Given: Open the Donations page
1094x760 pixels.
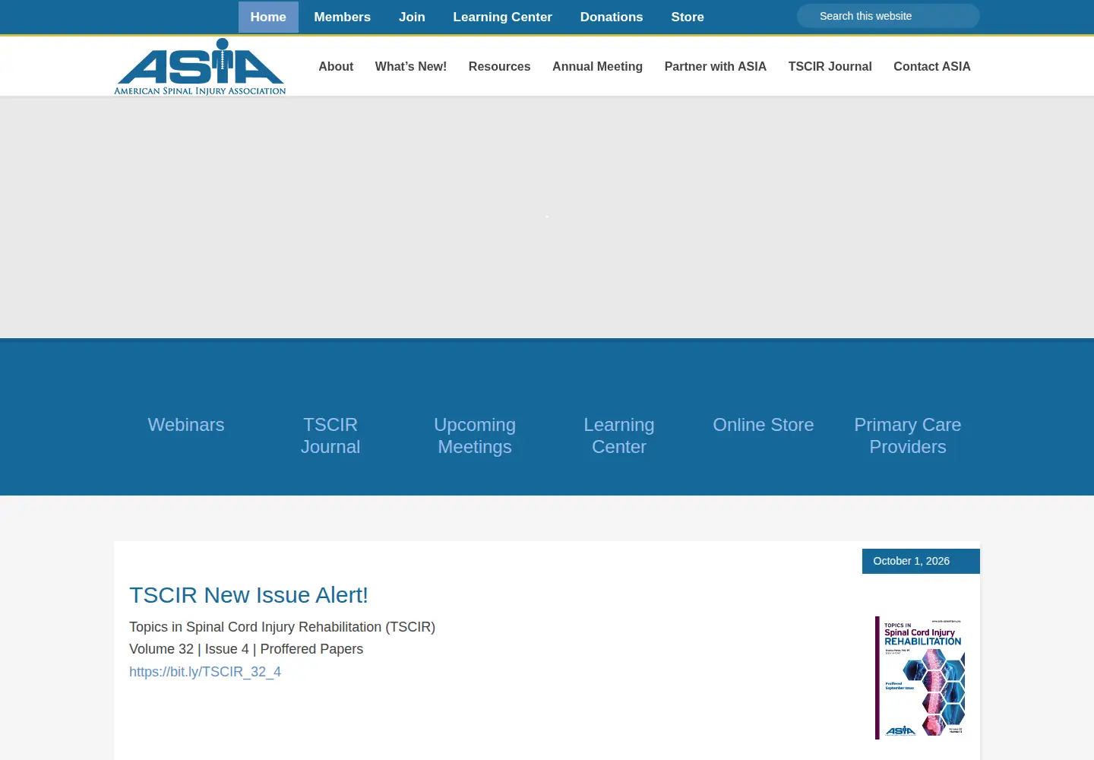Looking at the screenshot, I should point(612,17).
